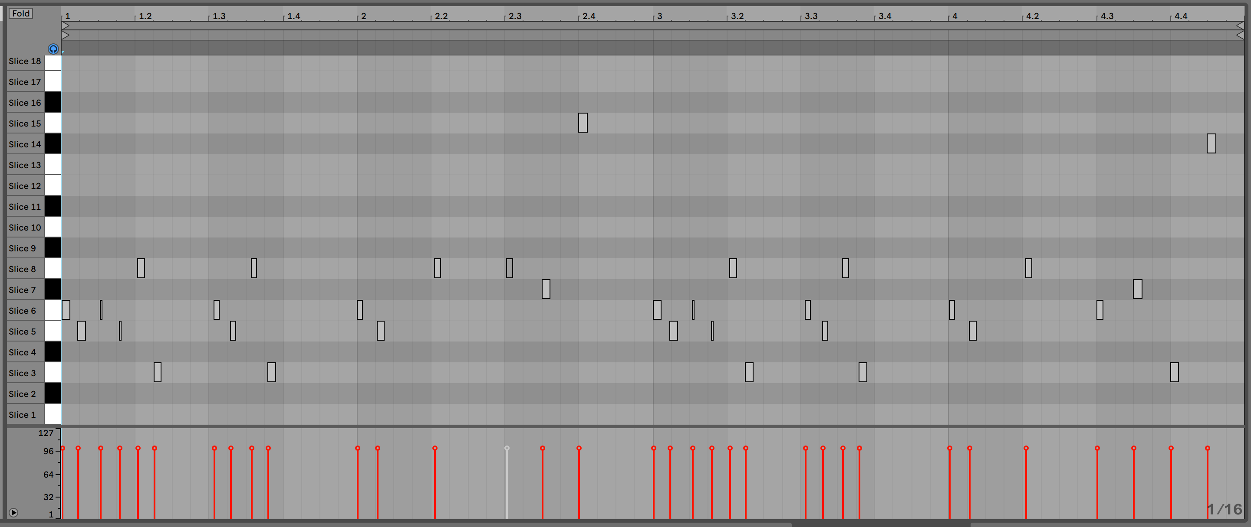Click the loop end marker at far right
Viewport: 1251px width, 527px height.
point(1240,26)
